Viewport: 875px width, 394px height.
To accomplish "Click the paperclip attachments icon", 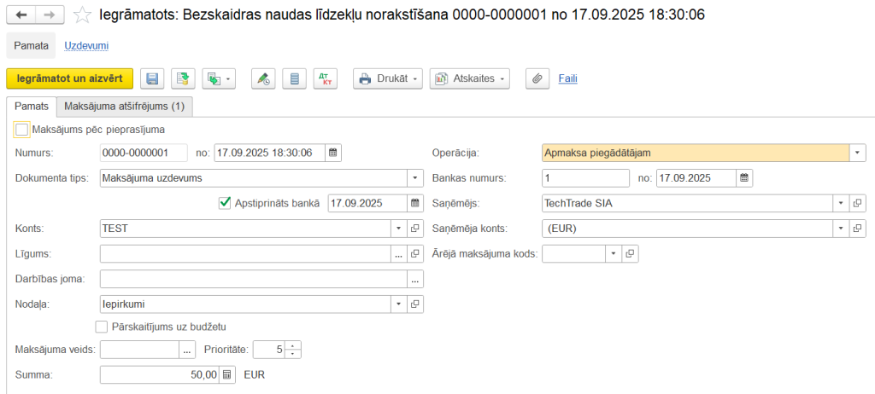I will pos(537,78).
